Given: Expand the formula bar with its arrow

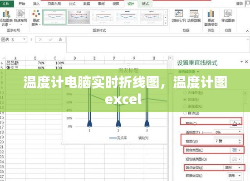Looking at the screenshot, I should coord(248,39).
